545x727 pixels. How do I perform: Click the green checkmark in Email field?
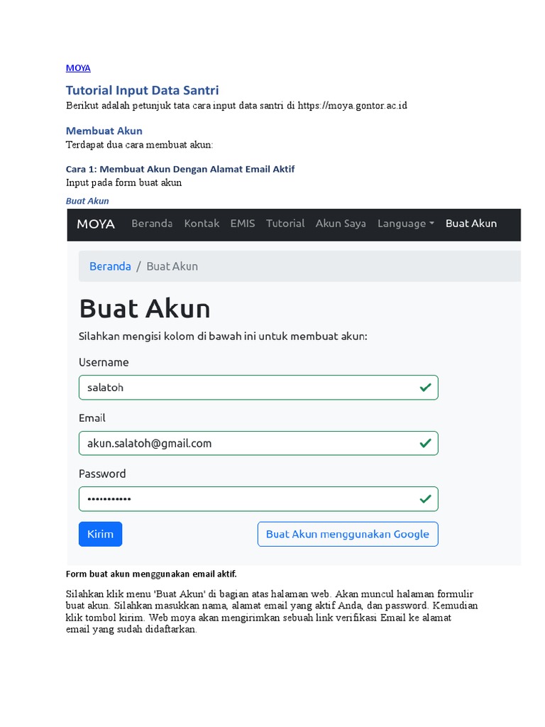425,443
